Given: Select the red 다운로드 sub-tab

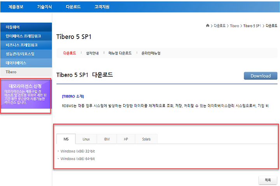Looking at the screenshot, I should coord(70,53).
